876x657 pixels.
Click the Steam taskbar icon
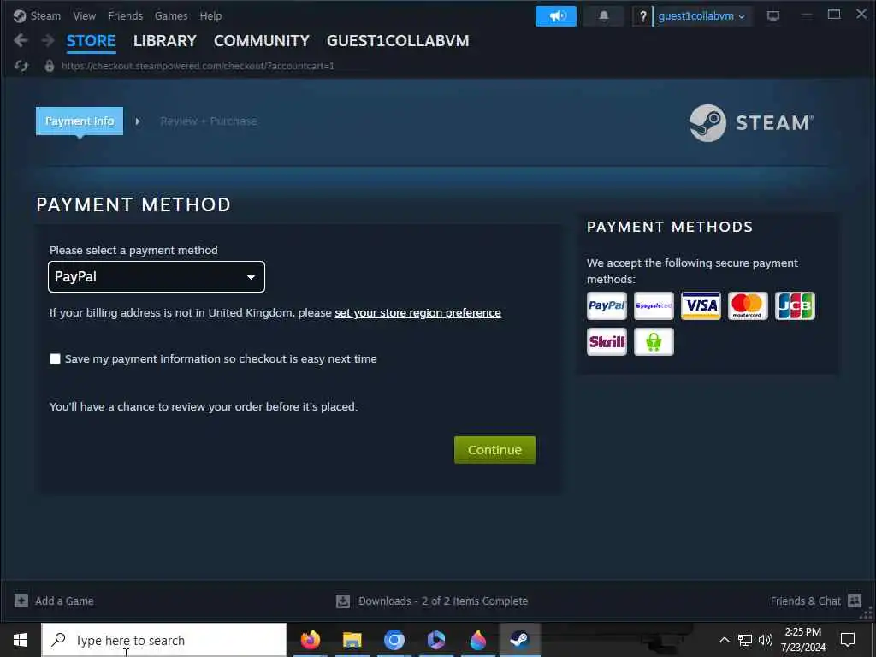[519, 640]
